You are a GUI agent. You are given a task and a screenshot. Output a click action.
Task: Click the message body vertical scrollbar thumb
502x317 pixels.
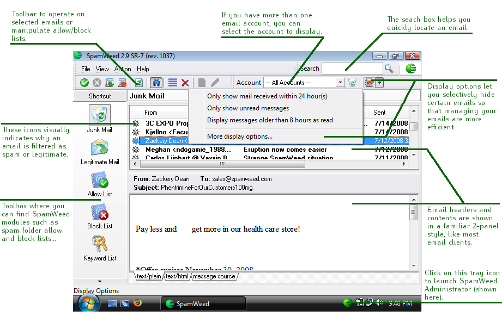[414, 212]
